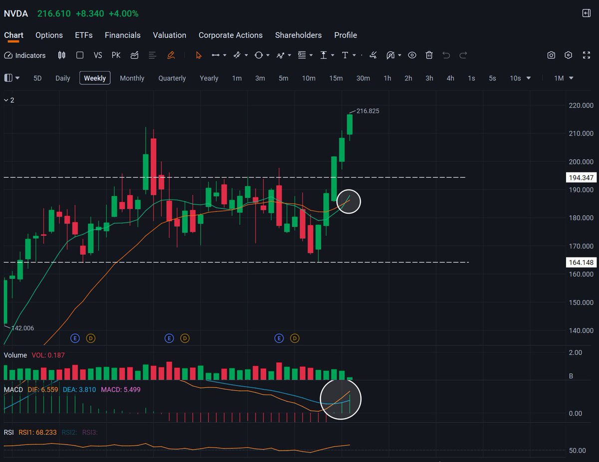599x462 pixels.
Task: Expand the measure tool dropdown arrow
Action: click(x=333, y=55)
